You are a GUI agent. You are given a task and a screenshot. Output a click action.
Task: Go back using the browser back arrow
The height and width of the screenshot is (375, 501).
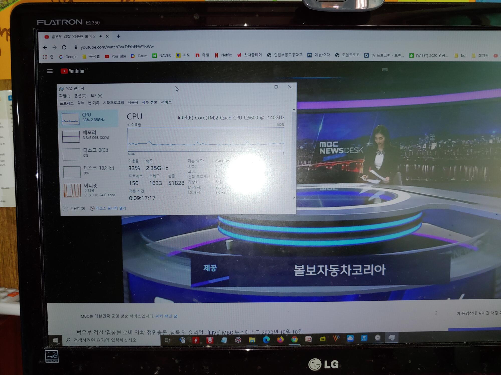coord(45,47)
